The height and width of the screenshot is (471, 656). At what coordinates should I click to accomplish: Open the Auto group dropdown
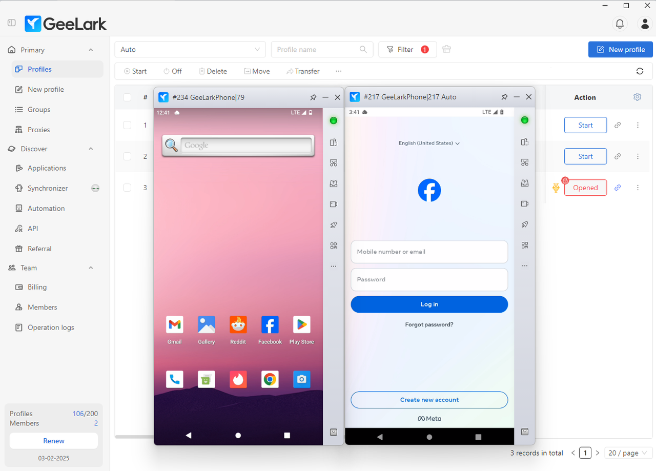click(x=190, y=49)
